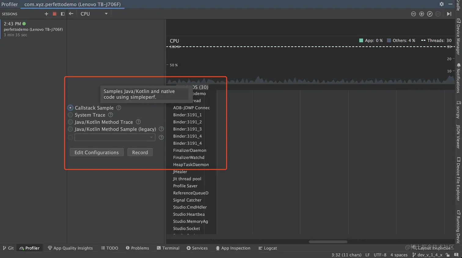Select the custom configuration radio button
This screenshot has width=462, height=258.
pos(70,137)
